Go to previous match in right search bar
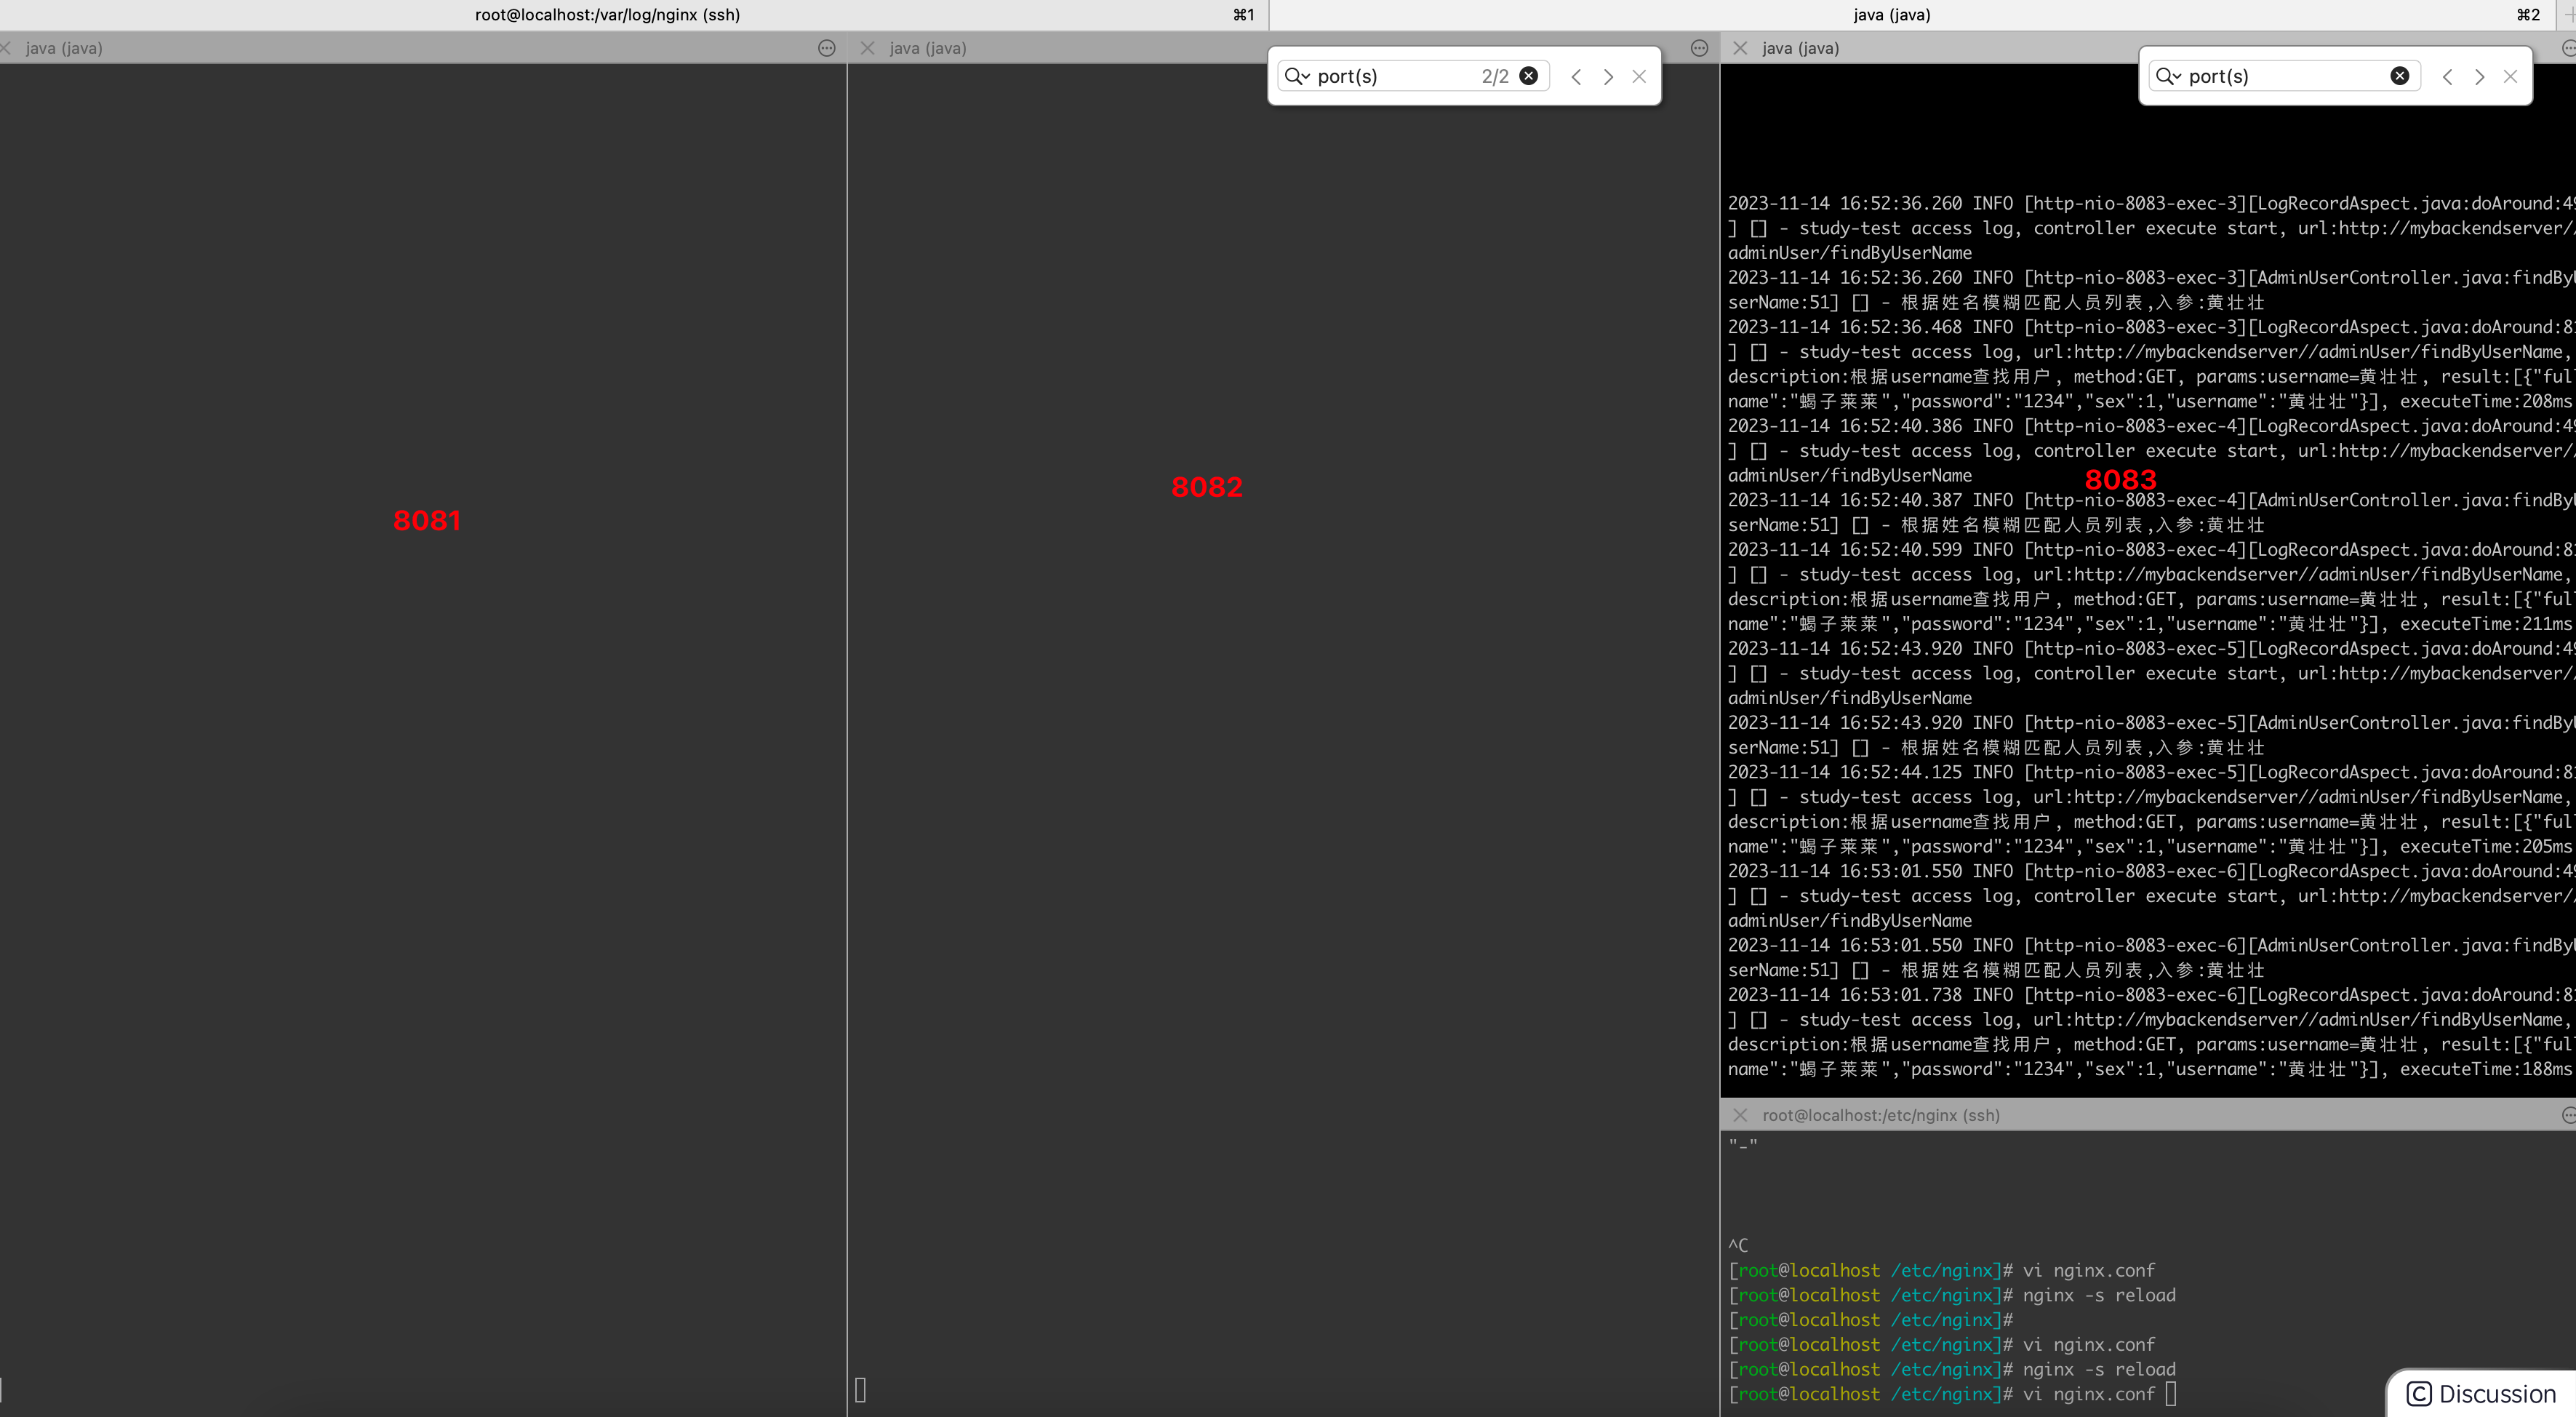This screenshot has width=2576, height=1417. tap(2447, 77)
